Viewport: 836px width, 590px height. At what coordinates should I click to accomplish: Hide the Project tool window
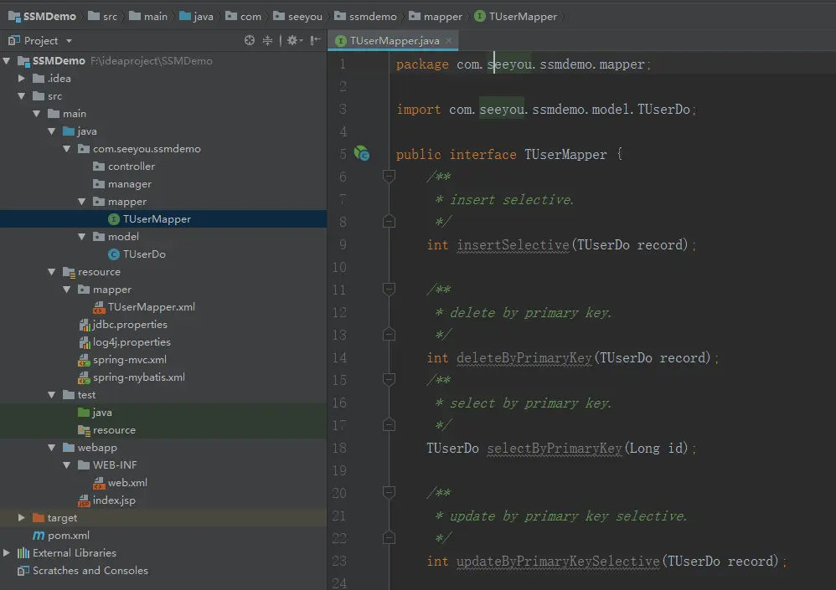(315, 40)
